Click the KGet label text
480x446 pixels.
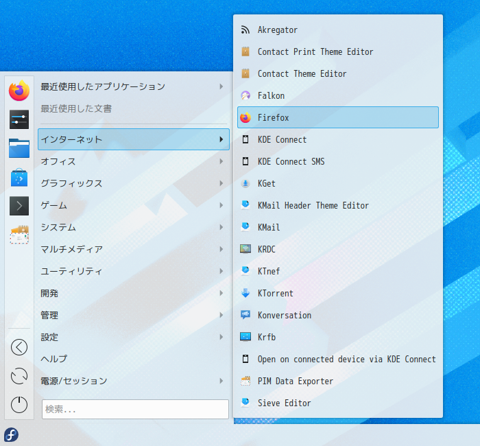pyautogui.click(x=266, y=183)
